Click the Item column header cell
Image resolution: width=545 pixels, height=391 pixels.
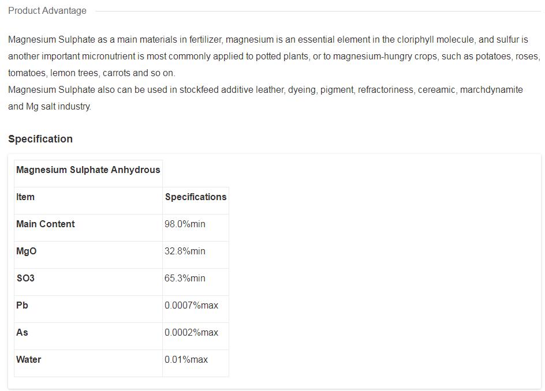tap(25, 197)
